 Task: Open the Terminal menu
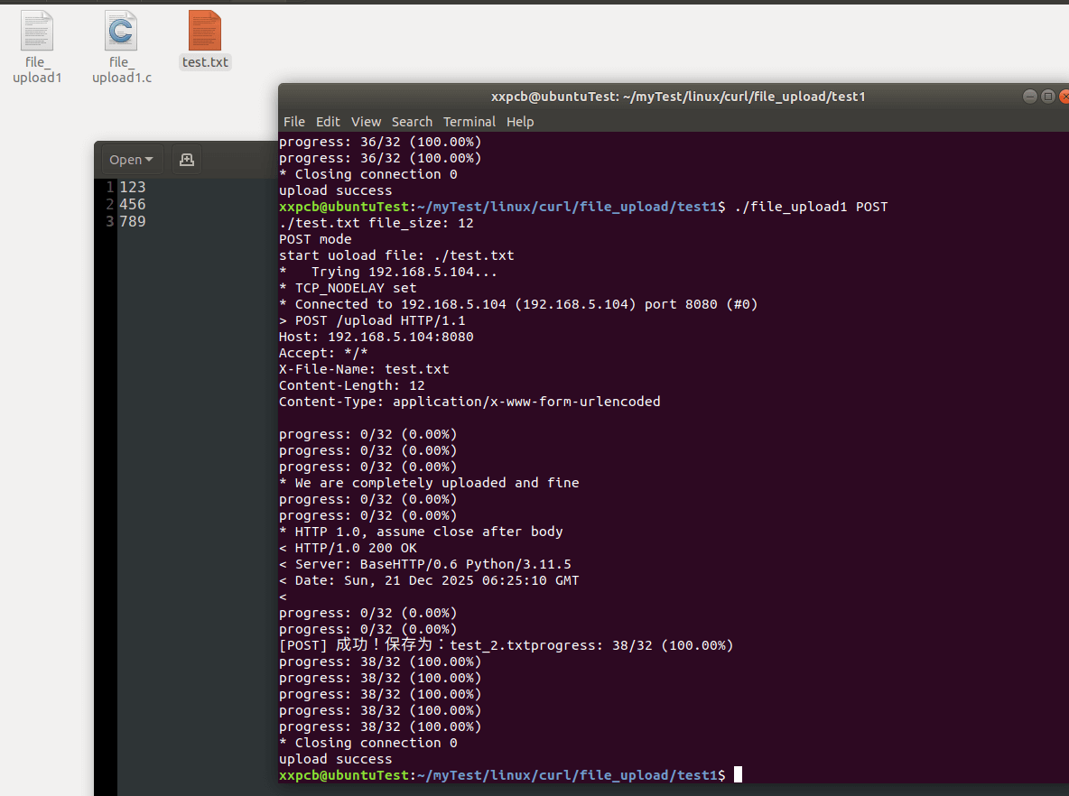coord(469,122)
